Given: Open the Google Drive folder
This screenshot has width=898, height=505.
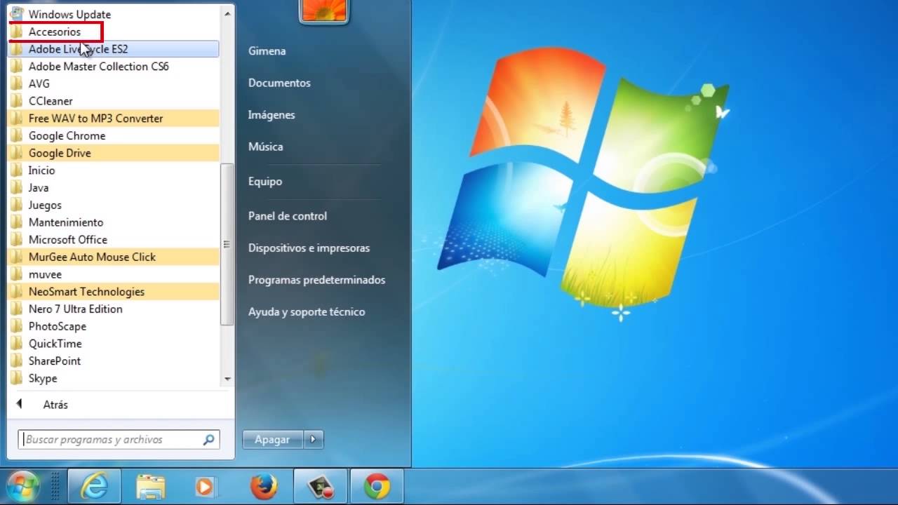Looking at the screenshot, I should click(114, 153).
